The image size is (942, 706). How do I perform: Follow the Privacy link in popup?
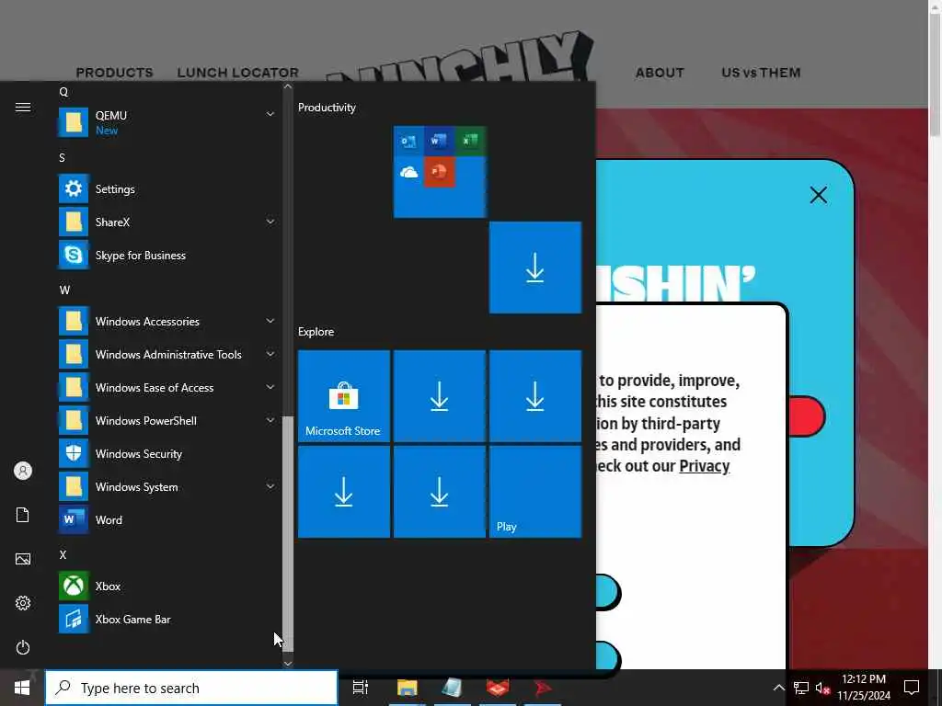[704, 466]
